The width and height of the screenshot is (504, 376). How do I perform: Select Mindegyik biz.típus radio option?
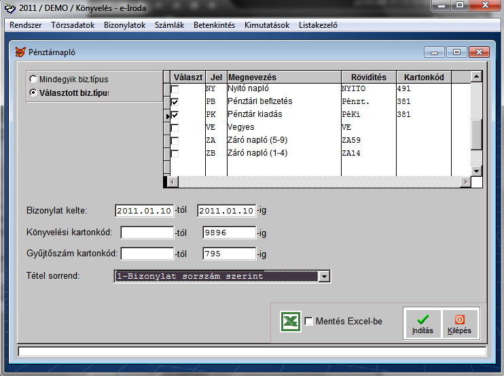click(33, 80)
